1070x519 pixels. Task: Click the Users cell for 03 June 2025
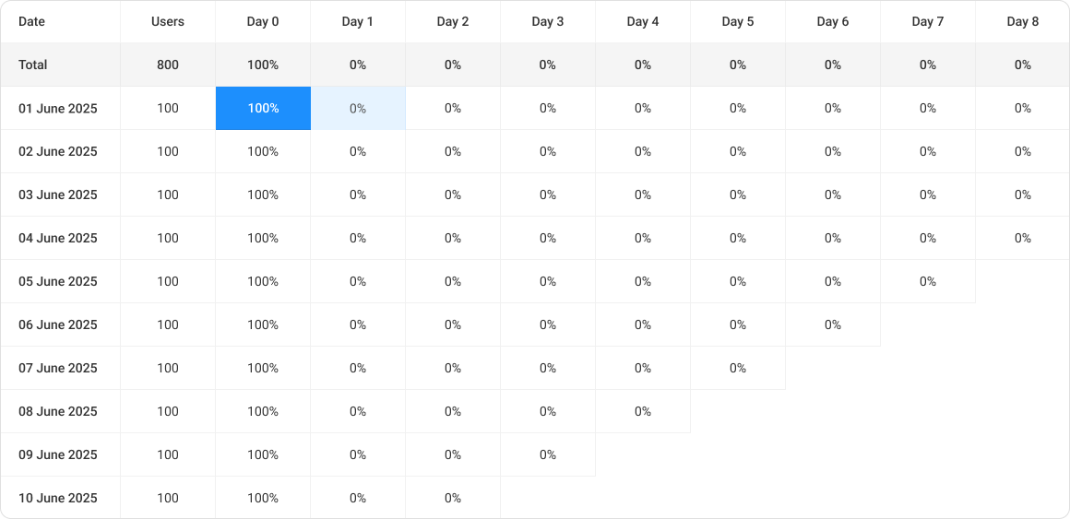[x=168, y=195]
